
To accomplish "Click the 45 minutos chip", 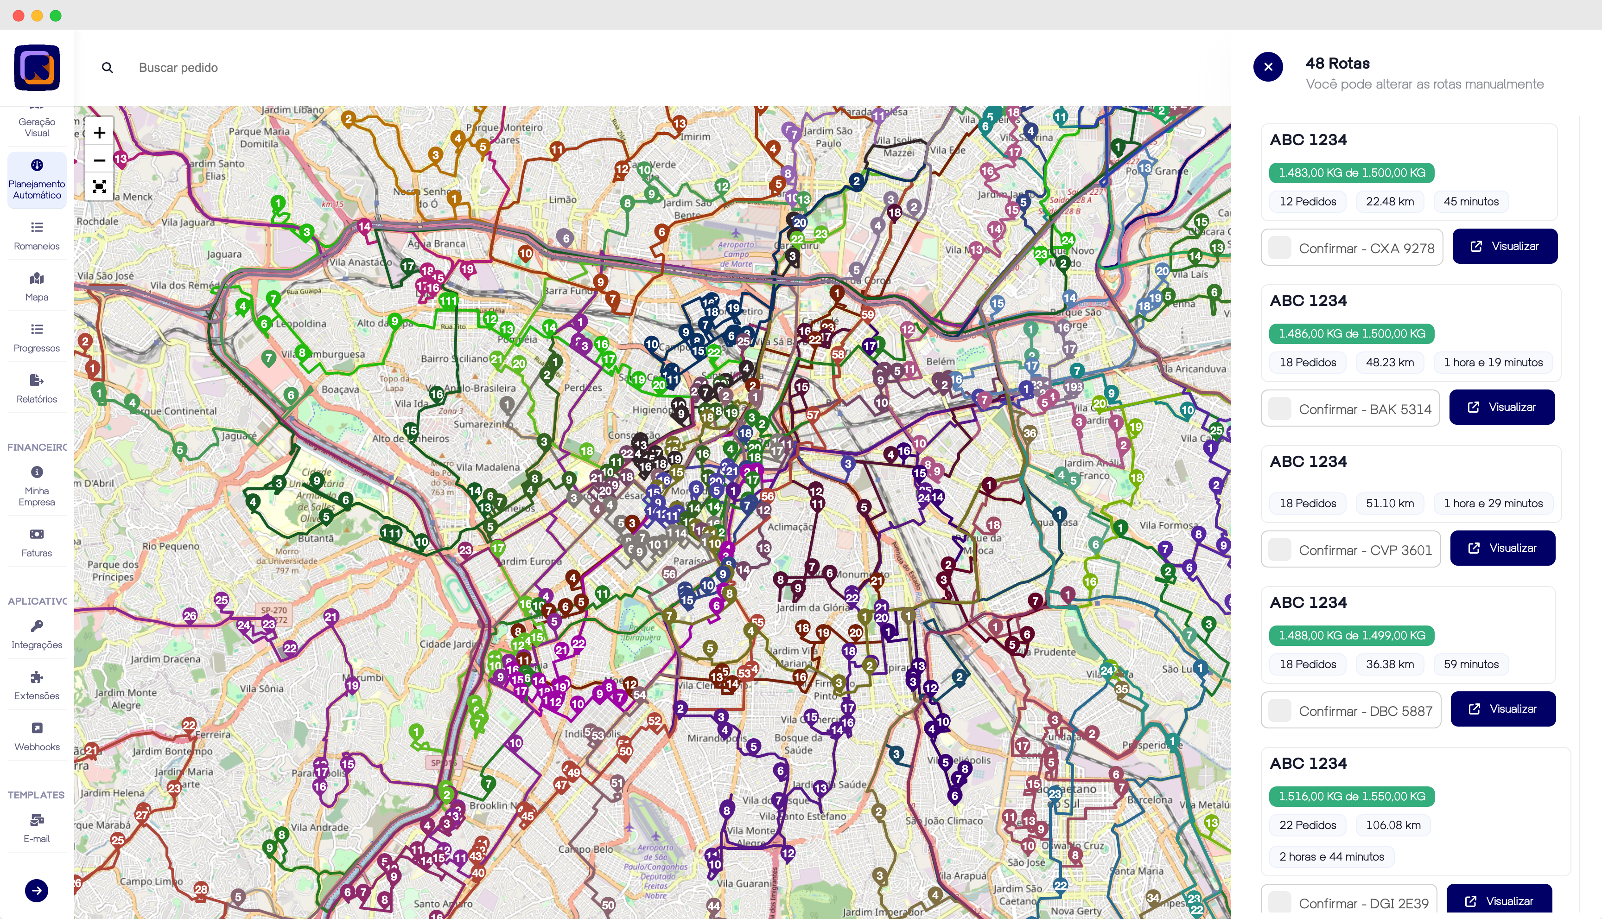I will [x=1471, y=201].
